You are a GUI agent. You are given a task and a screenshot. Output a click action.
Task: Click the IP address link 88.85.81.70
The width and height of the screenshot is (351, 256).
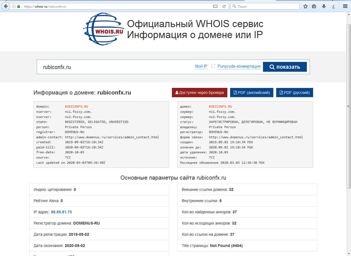click(61, 212)
